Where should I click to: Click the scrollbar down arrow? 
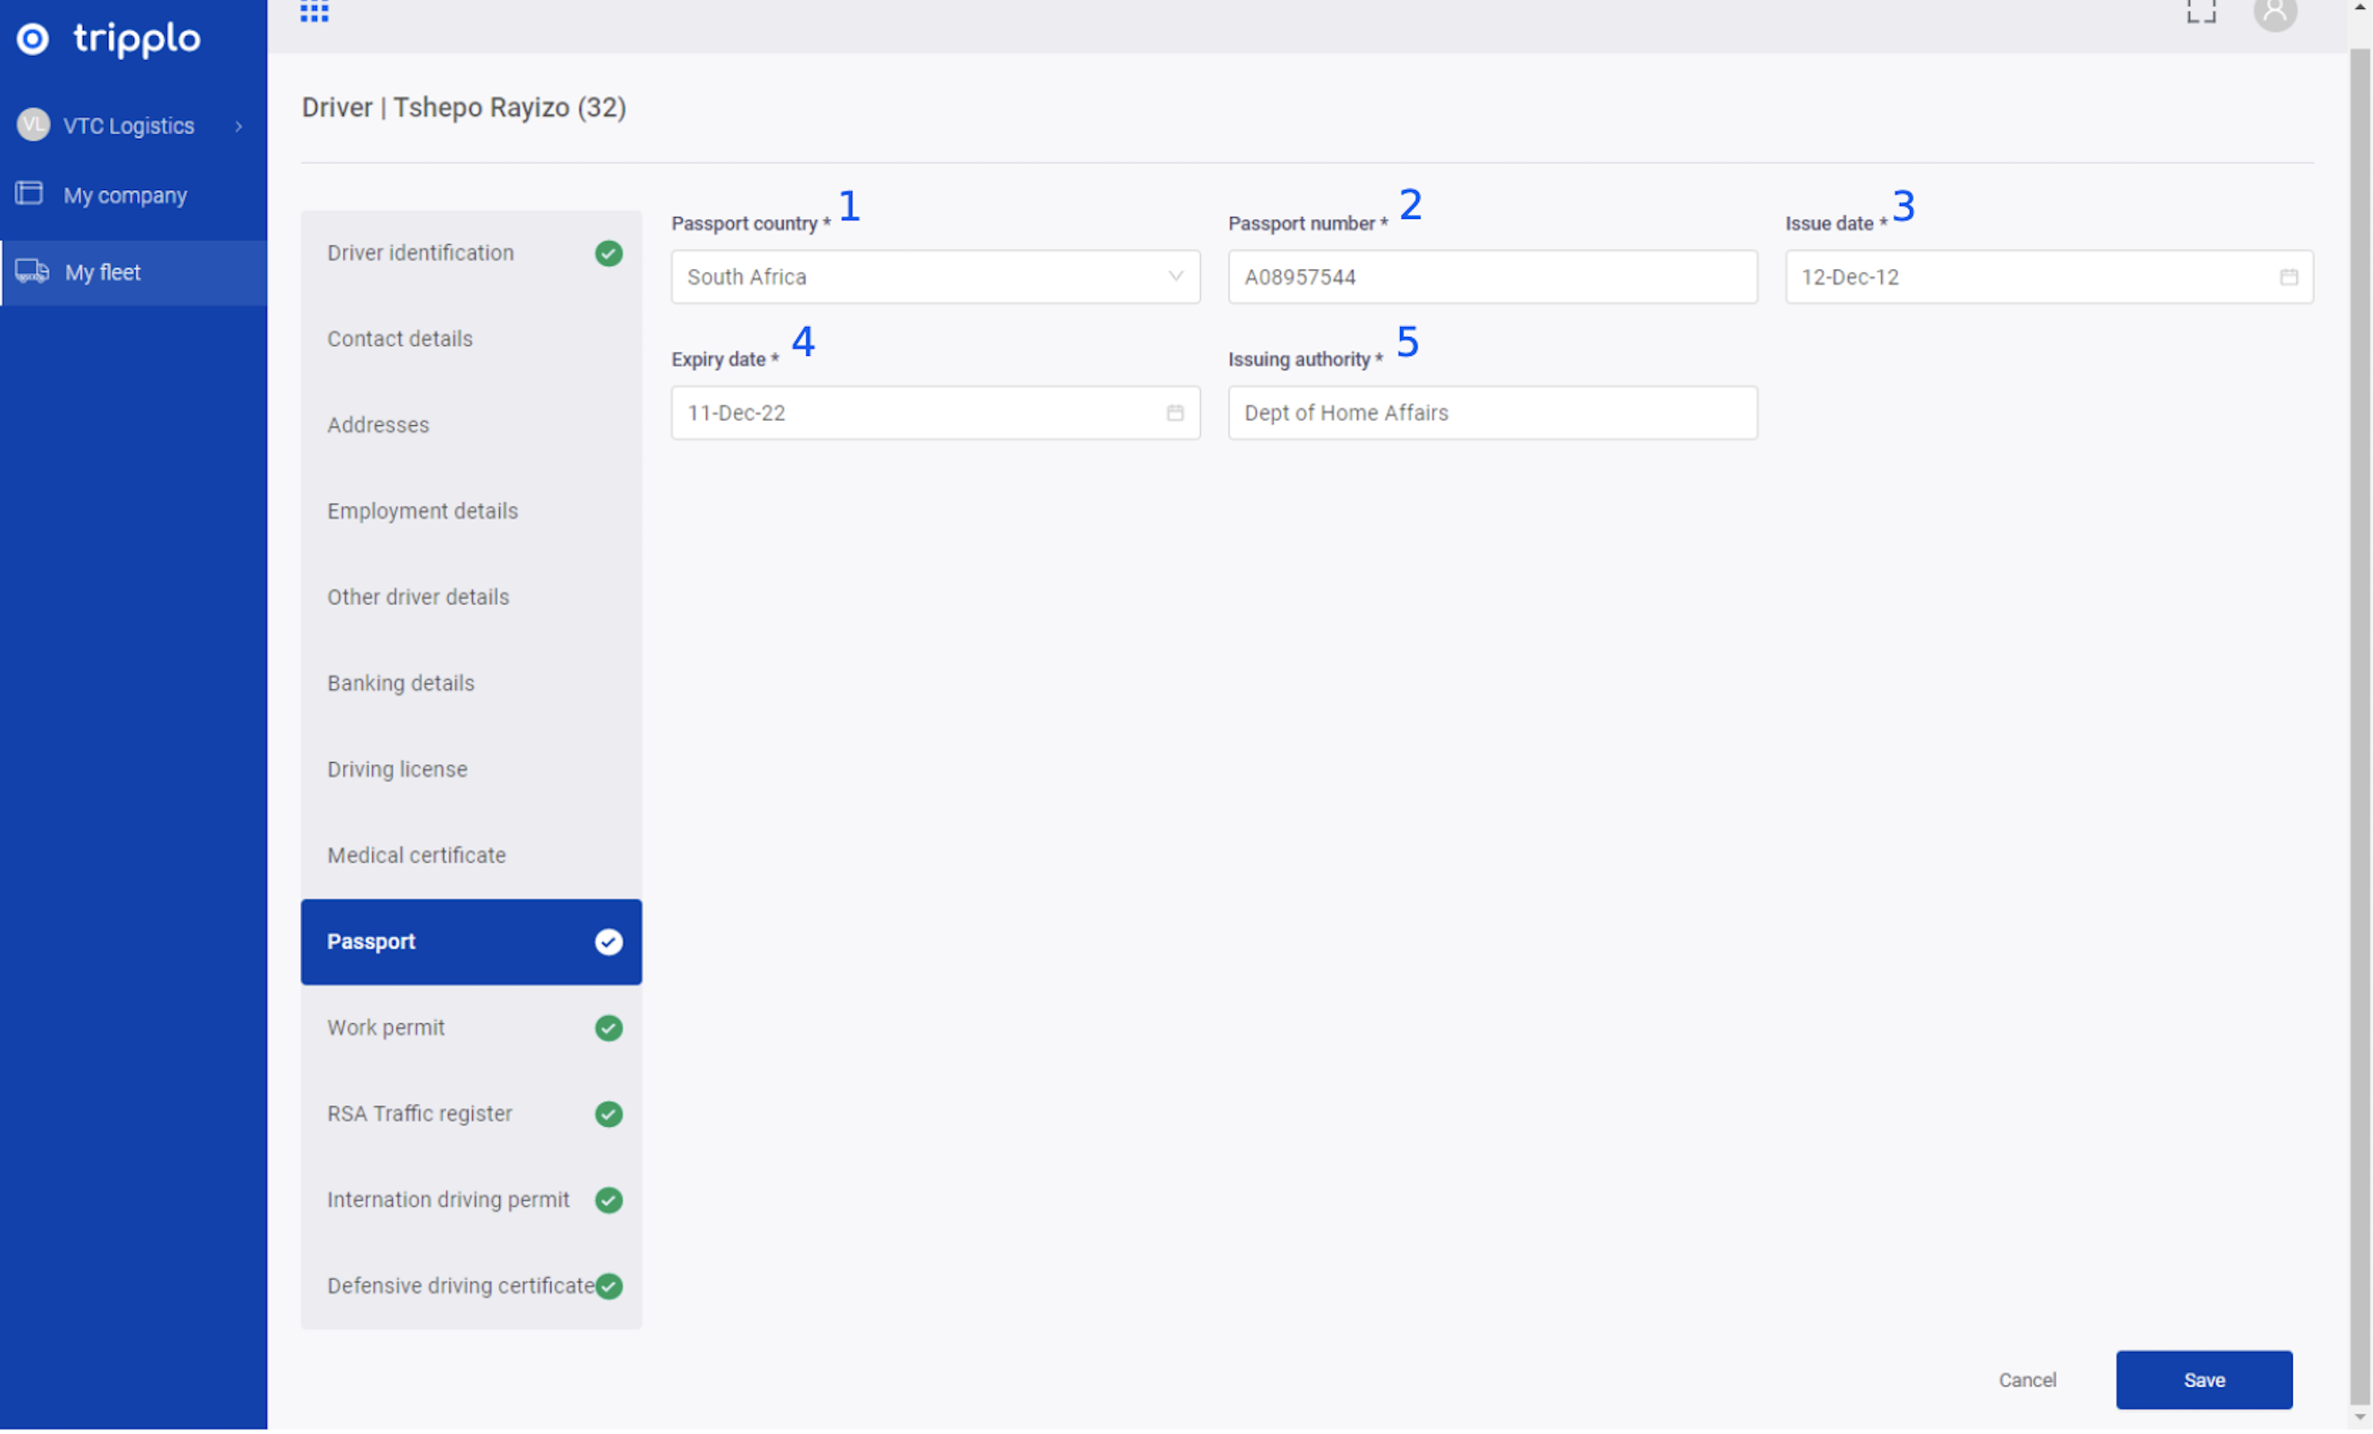(x=2359, y=1418)
